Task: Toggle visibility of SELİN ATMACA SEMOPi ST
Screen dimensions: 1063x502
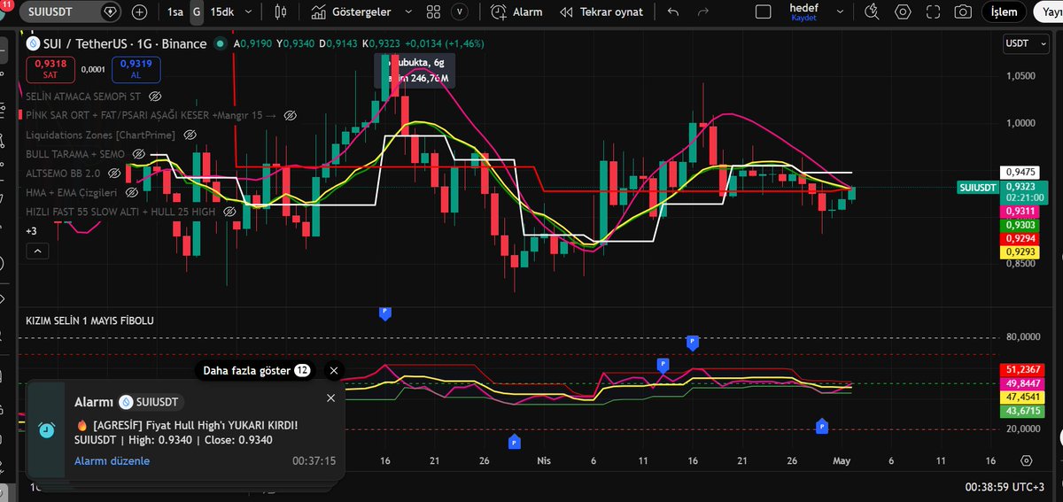Action: (155, 95)
